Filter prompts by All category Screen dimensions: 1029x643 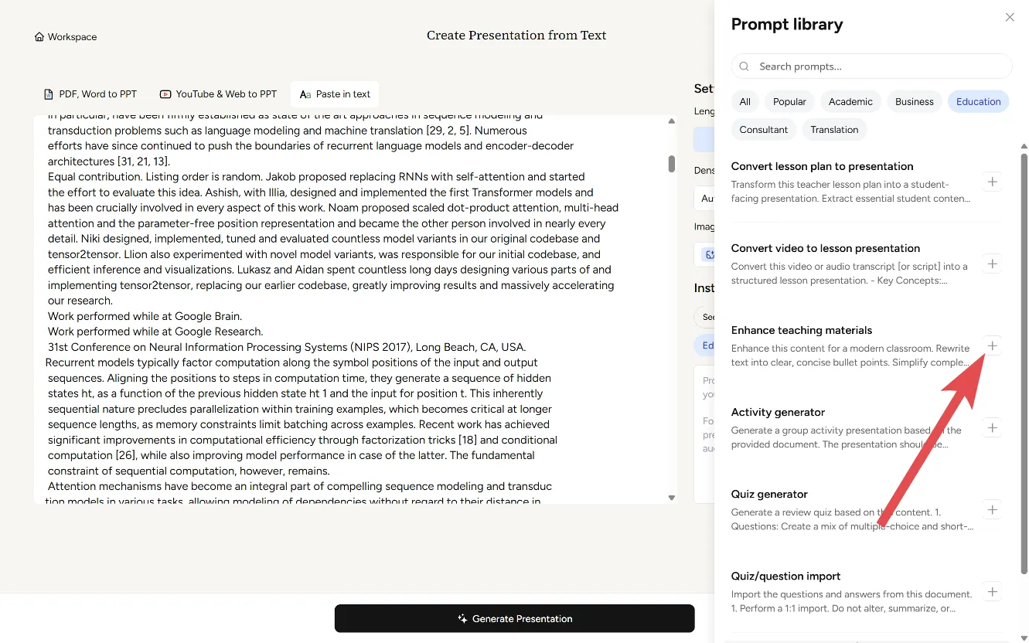click(744, 101)
